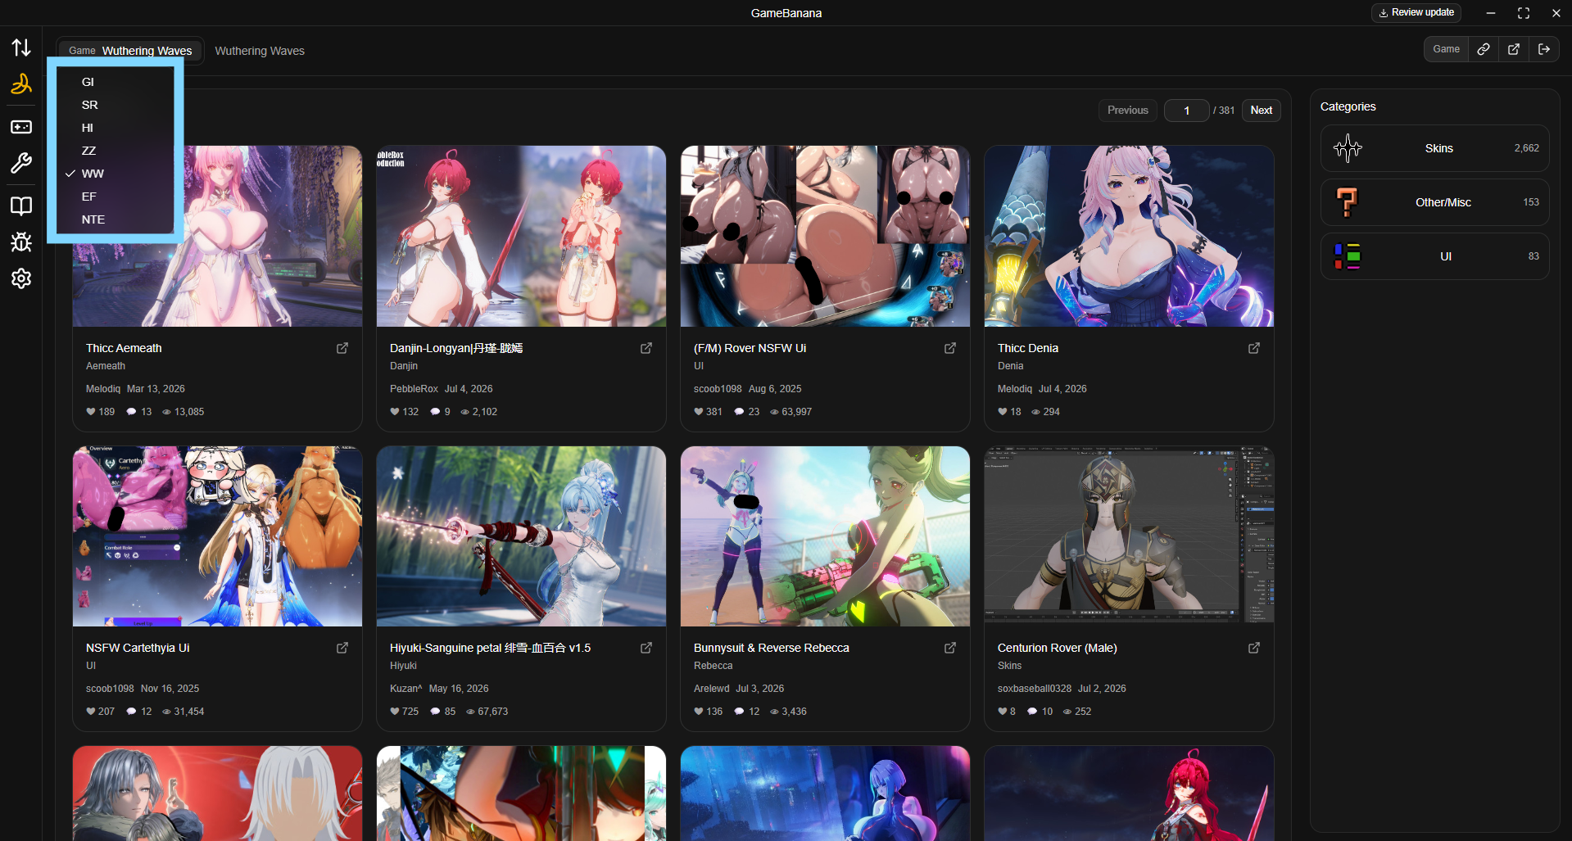Click the Wuthering Waves breadcrumb label

coord(260,51)
